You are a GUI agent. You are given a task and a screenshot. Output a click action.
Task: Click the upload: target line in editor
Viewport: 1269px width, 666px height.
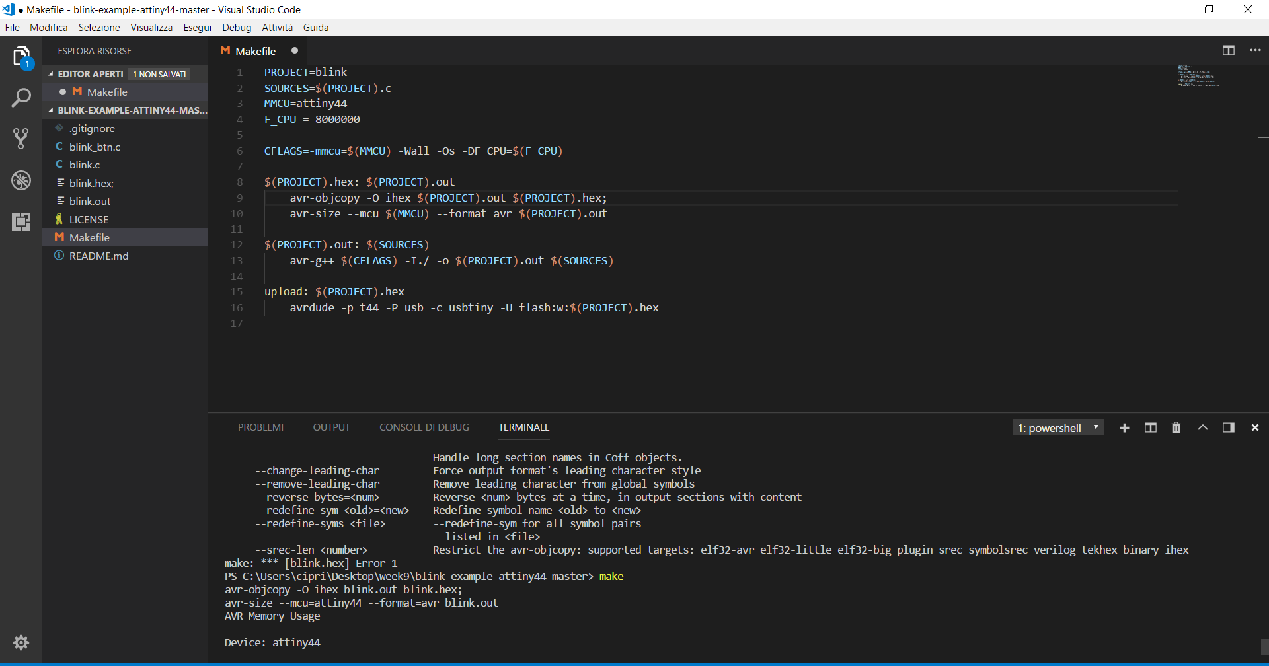tap(334, 291)
